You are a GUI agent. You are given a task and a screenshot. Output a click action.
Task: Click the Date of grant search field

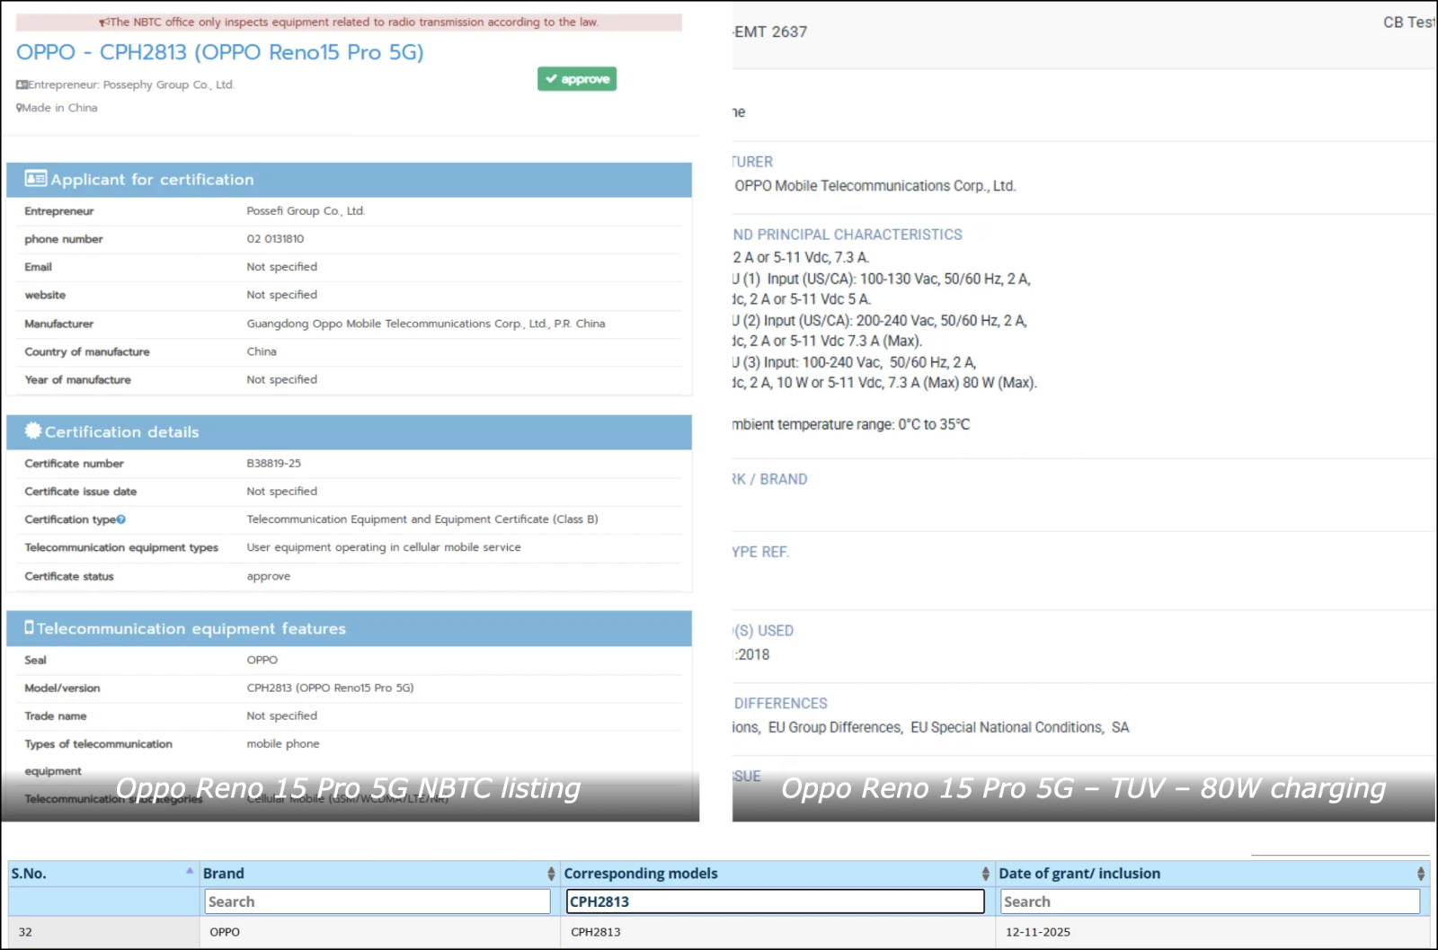(x=1210, y=901)
